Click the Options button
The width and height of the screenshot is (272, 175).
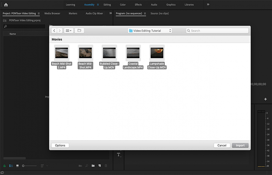[x=60, y=145]
